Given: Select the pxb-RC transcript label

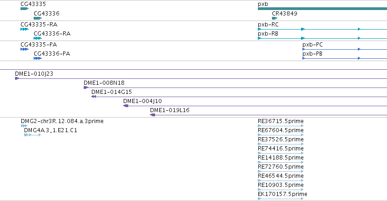Looking at the screenshot, I should click(x=268, y=25).
